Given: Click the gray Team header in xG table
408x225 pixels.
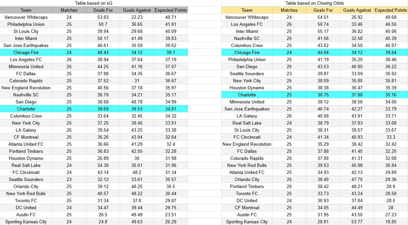Looking at the screenshot, I should point(26,10).
